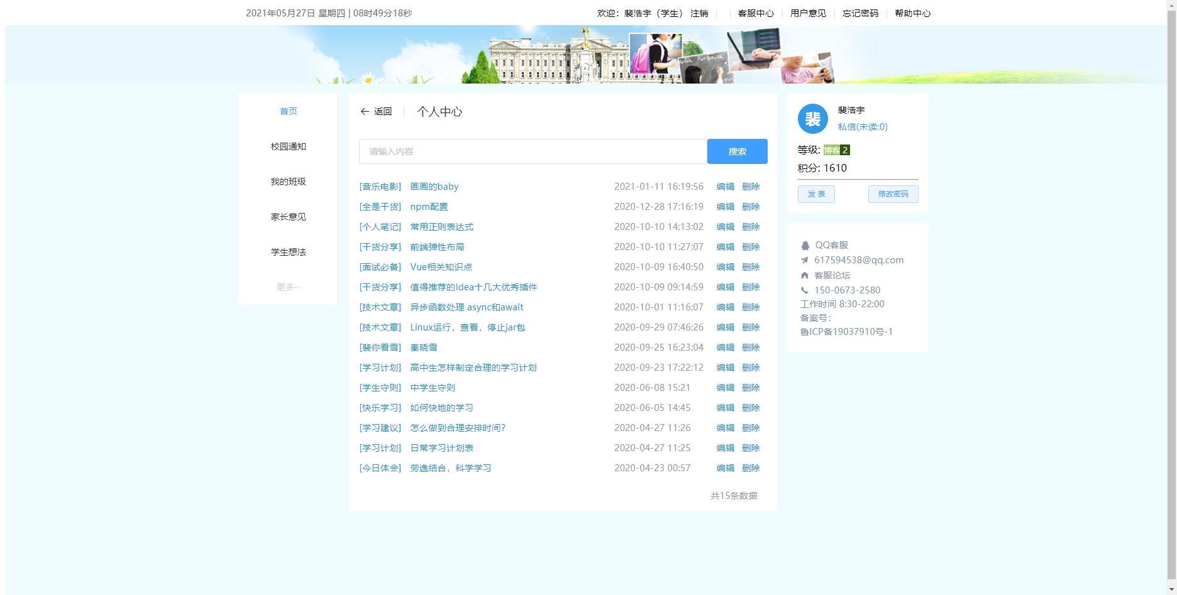
Task: Click the house icon beside 客服论坛
Action: (804, 275)
